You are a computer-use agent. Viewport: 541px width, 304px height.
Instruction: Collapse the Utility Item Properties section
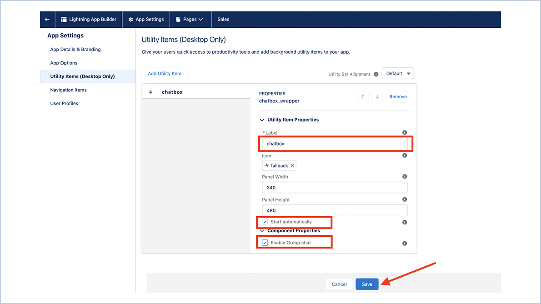click(261, 120)
